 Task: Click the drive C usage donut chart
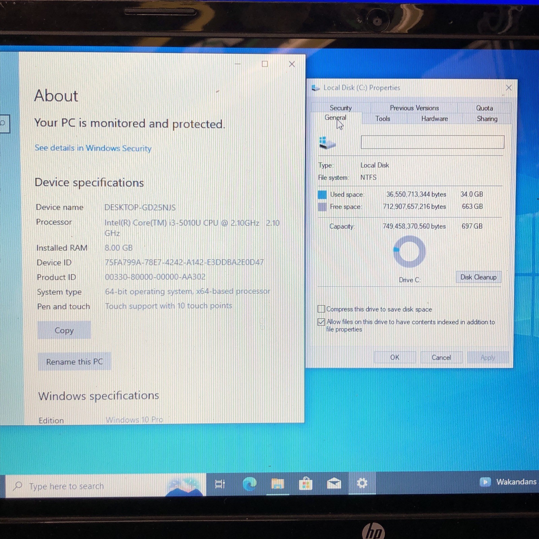point(409,252)
